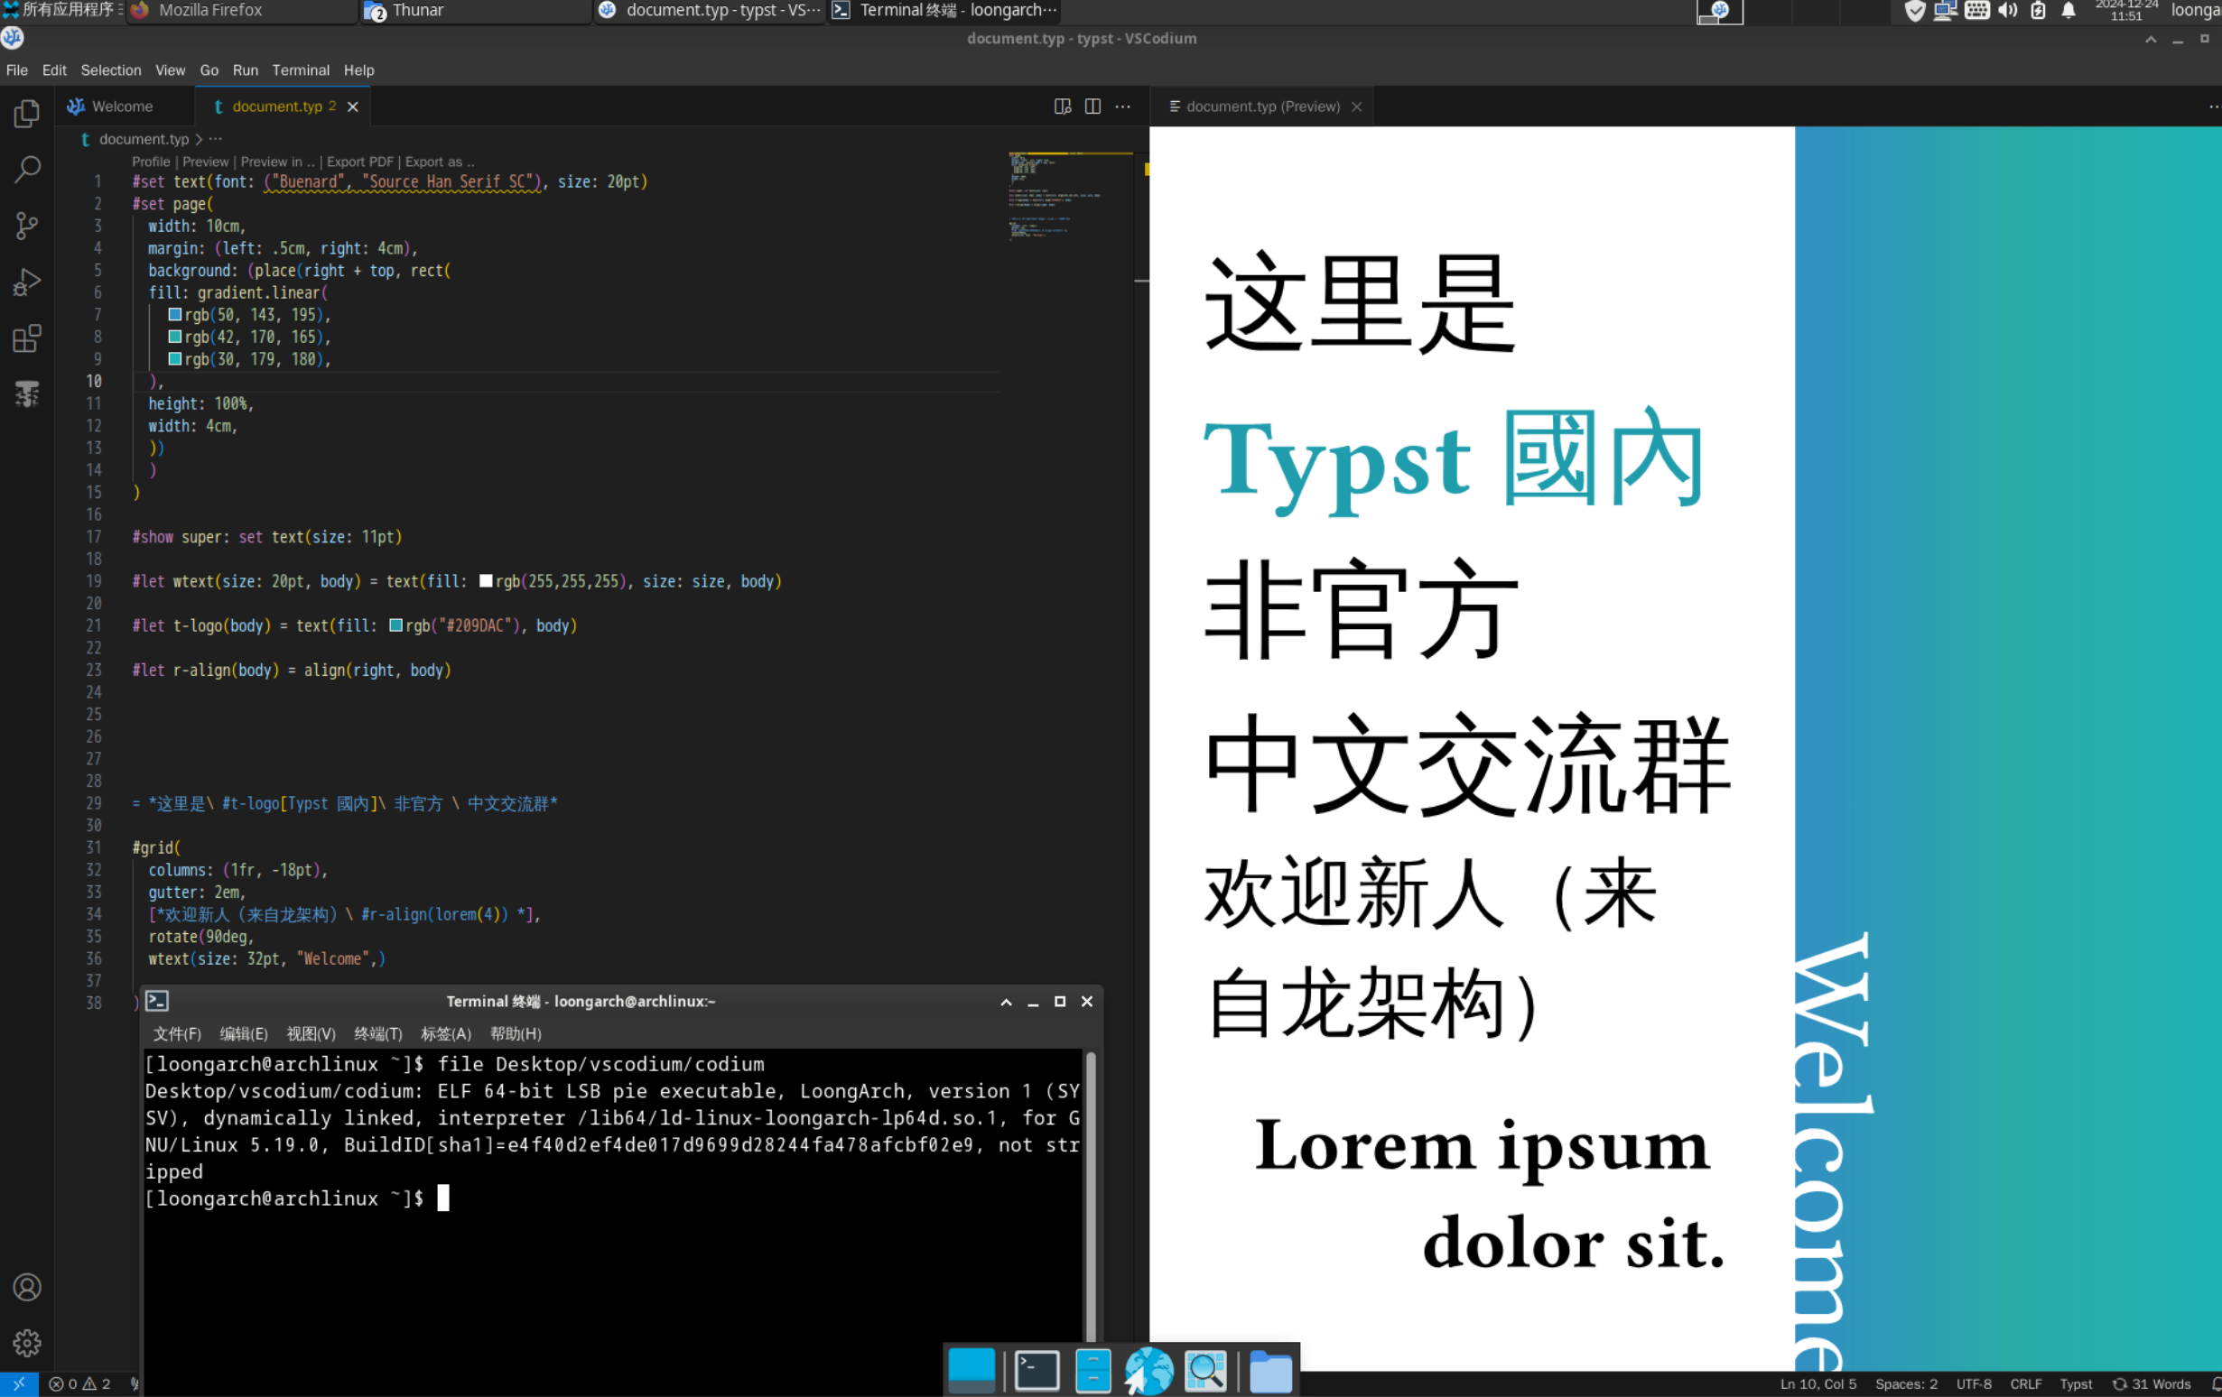Click the Preview code lens link
2222x1397 pixels.
[206, 162]
